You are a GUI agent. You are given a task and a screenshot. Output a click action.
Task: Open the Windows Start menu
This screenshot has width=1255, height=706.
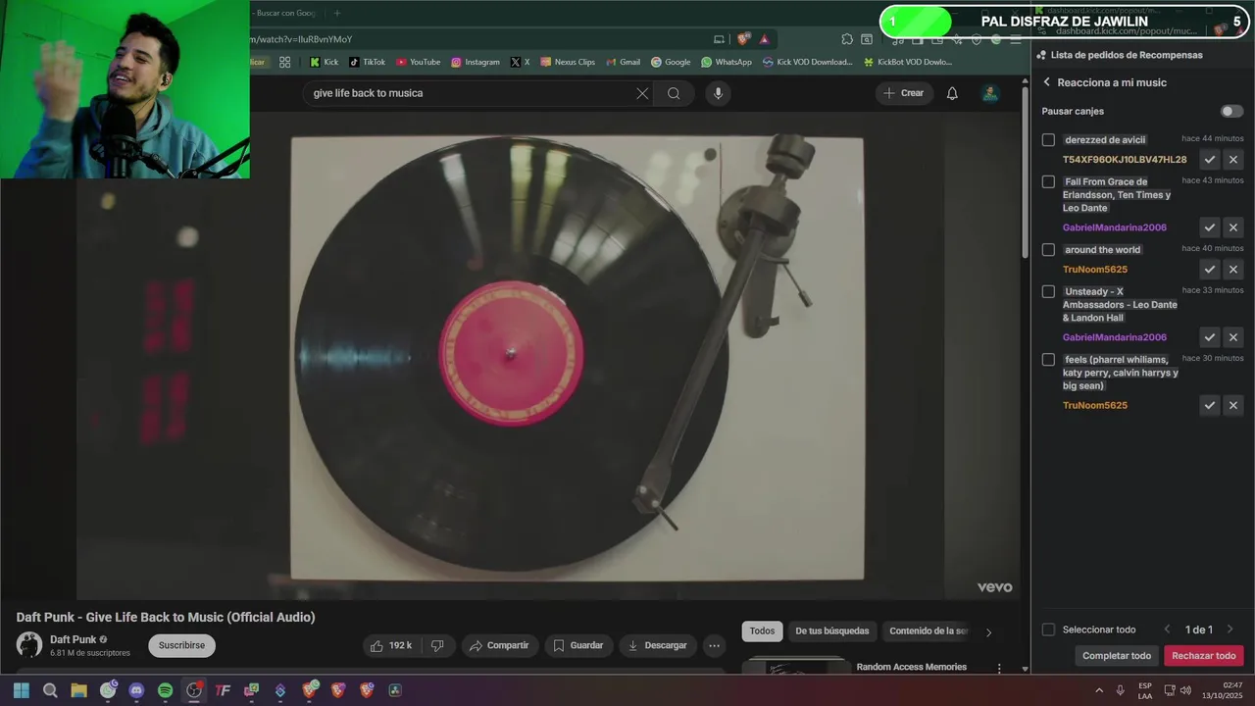pos(22,690)
